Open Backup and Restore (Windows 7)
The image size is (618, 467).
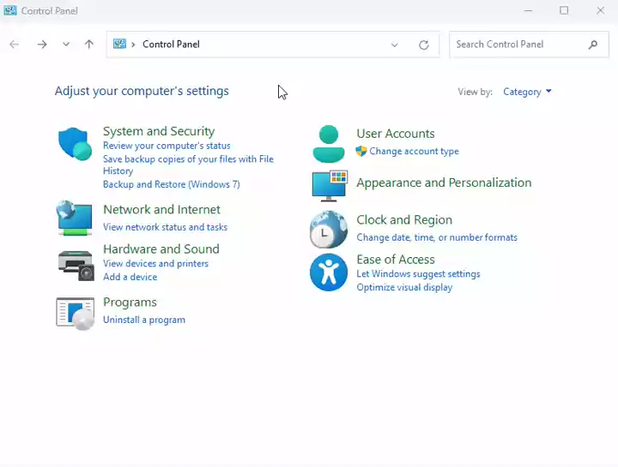tap(171, 184)
